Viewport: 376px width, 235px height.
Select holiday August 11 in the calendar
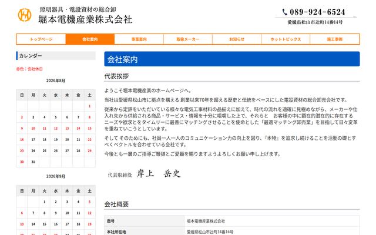pyautogui.click(x=45, y=129)
